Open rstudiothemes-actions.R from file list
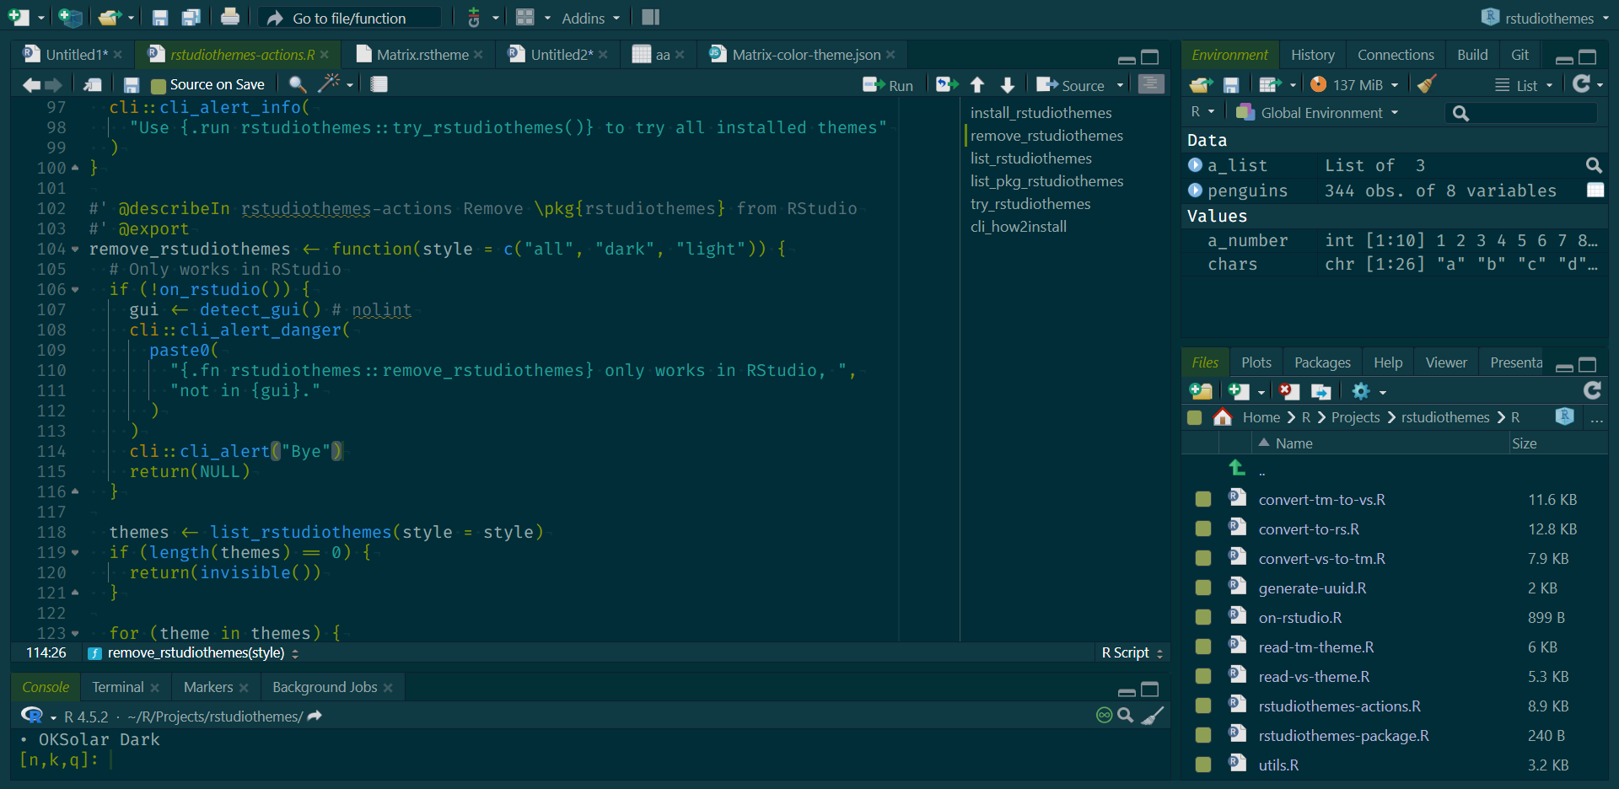The height and width of the screenshot is (789, 1619). (x=1339, y=706)
